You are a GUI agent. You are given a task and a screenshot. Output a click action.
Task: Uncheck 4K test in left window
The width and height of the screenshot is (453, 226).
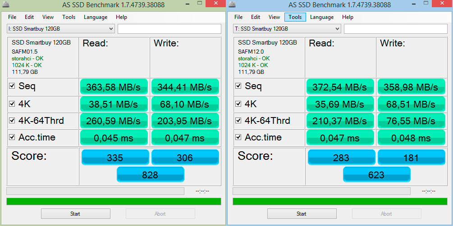[12, 104]
